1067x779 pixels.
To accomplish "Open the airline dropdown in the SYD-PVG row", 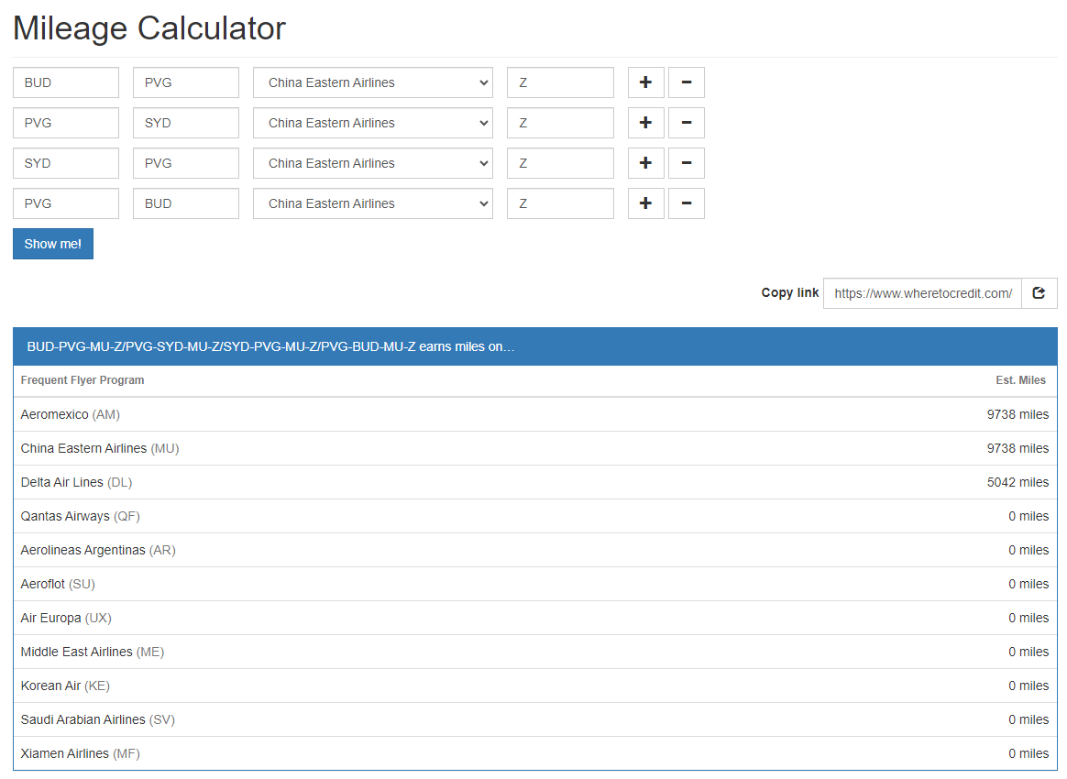I will click(x=373, y=163).
